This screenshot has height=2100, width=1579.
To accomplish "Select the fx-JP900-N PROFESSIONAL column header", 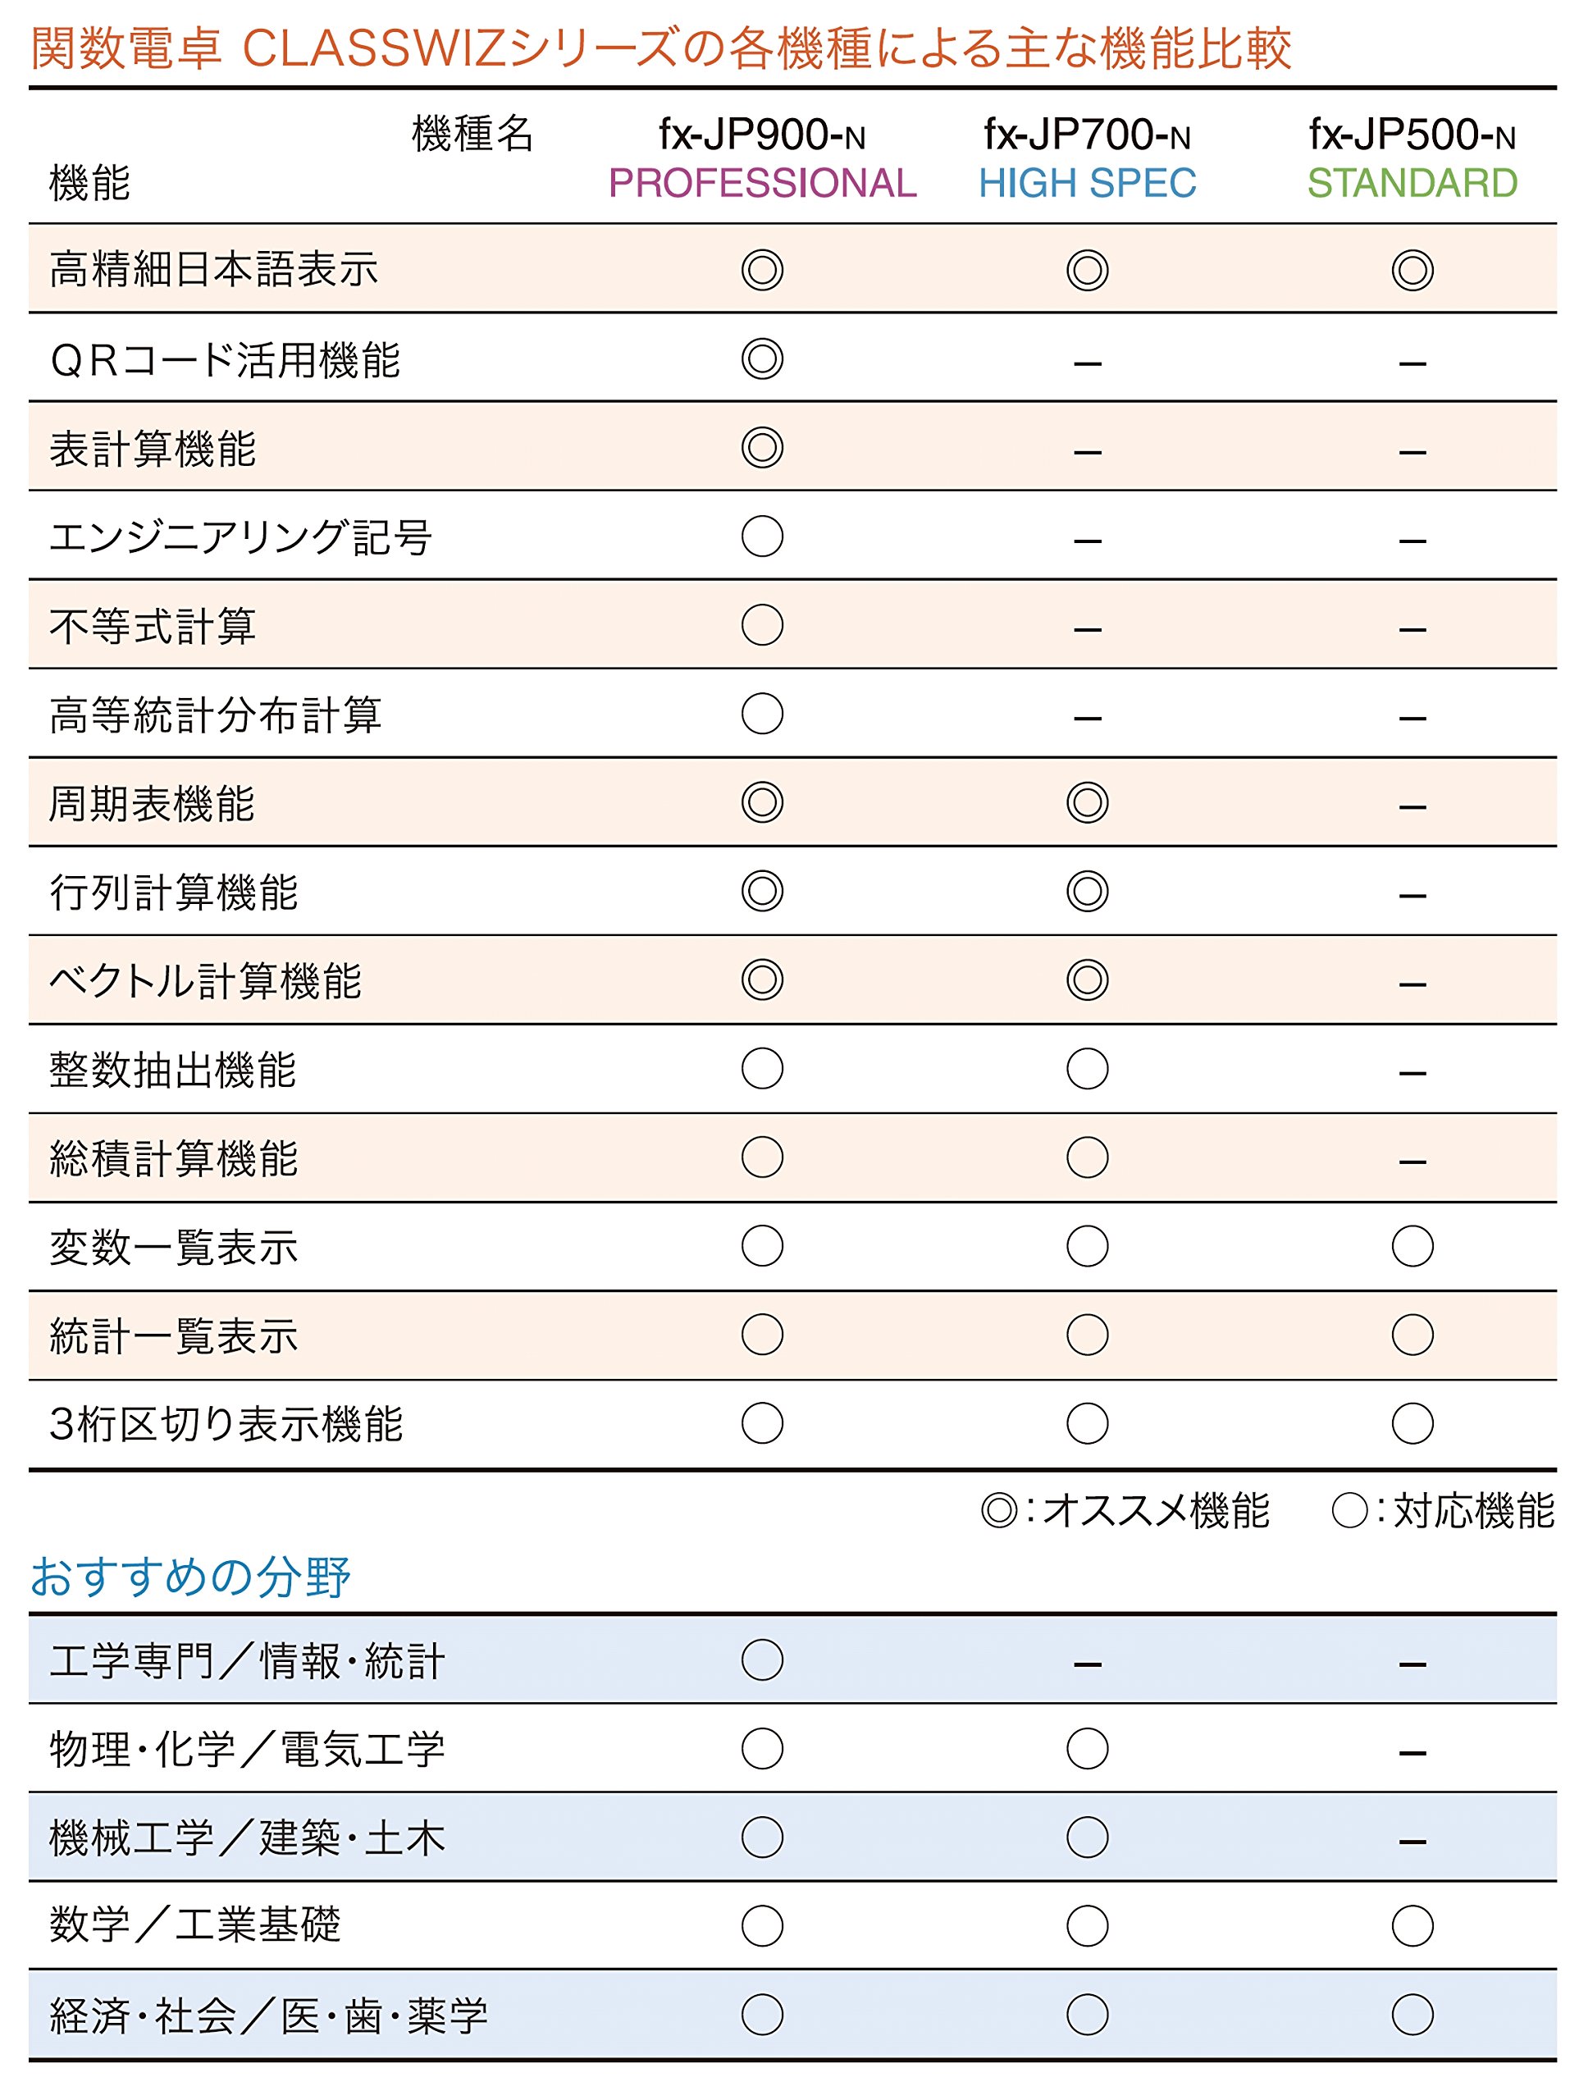I will [x=761, y=157].
